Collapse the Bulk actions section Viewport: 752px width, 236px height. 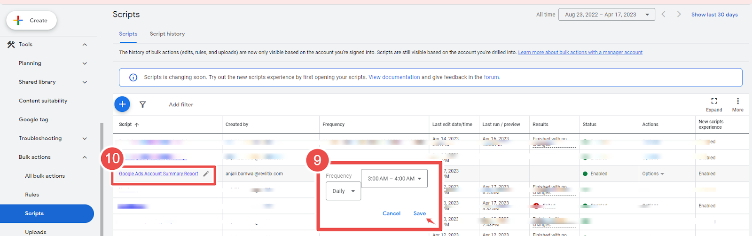click(x=85, y=157)
